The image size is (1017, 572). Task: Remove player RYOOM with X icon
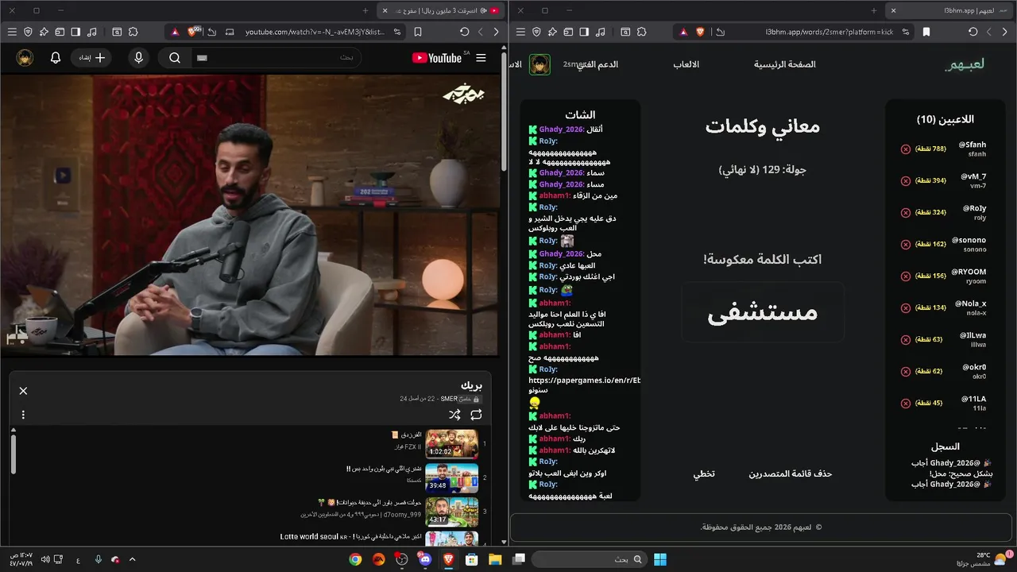(x=905, y=276)
